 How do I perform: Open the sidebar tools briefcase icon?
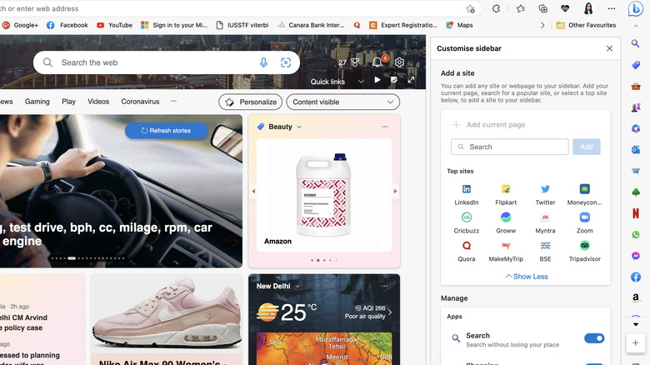point(636,87)
